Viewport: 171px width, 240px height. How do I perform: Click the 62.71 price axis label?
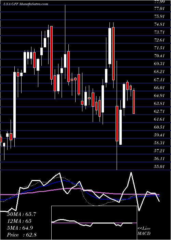(x=159, y=111)
